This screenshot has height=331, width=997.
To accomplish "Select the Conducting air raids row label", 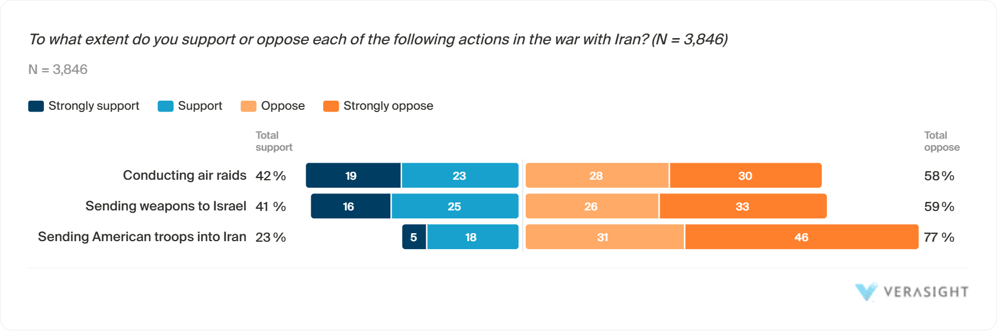I will coord(184,176).
